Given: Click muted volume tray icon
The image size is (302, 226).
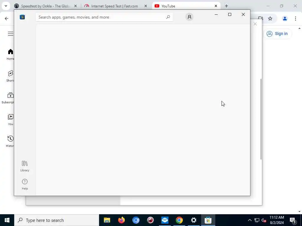Looking at the screenshot, I should [x=264, y=220].
